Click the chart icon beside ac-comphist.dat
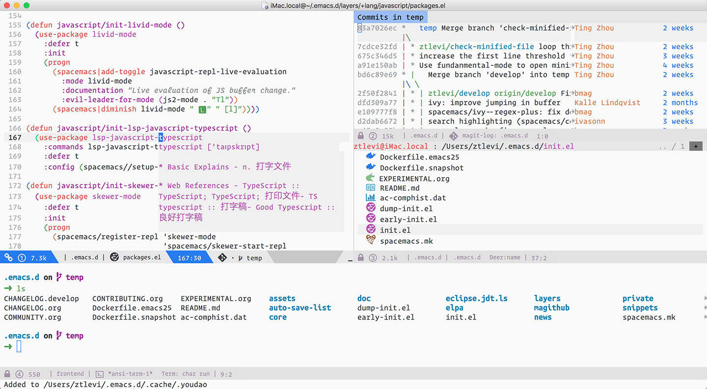The height and width of the screenshot is (389, 707). click(x=371, y=197)
